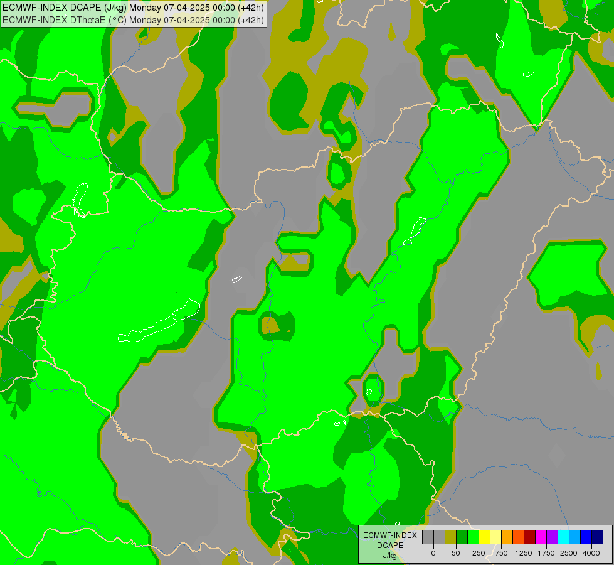
Task: Select the olive legend swatch
Action: (x=451, y=537)
